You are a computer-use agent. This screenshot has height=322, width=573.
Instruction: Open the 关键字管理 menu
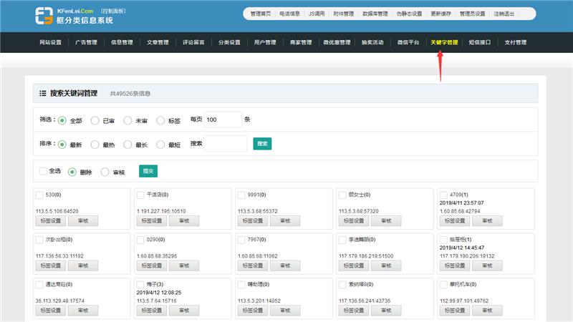(x=443, y=42)
